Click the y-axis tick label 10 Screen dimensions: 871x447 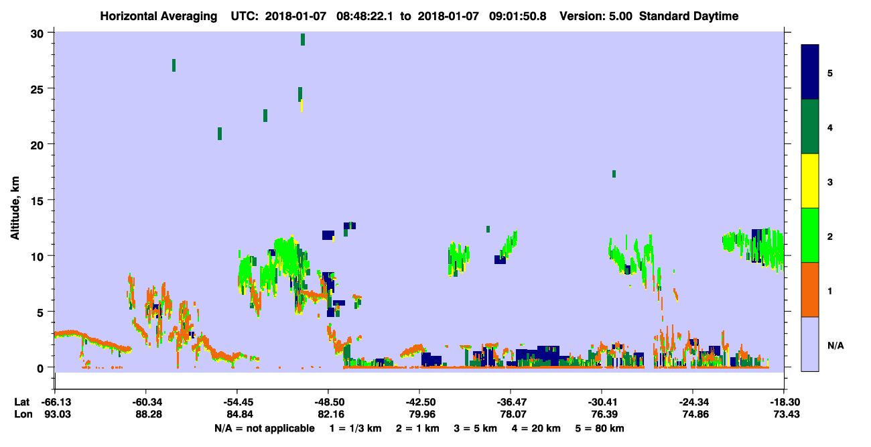coord(38,256)
